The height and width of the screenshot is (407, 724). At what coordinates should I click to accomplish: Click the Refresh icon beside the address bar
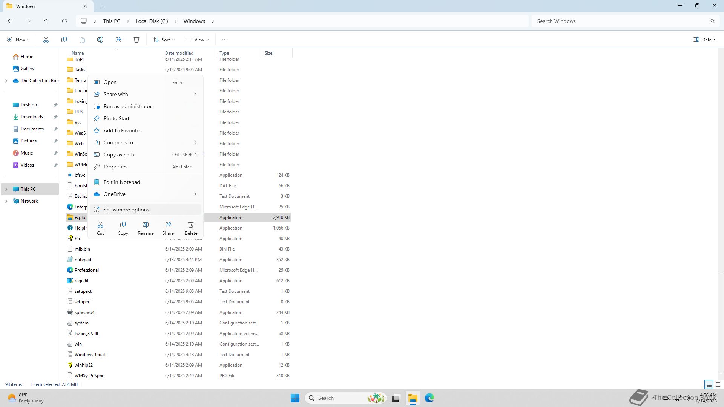pyautogui.click(x=64, y=21)
